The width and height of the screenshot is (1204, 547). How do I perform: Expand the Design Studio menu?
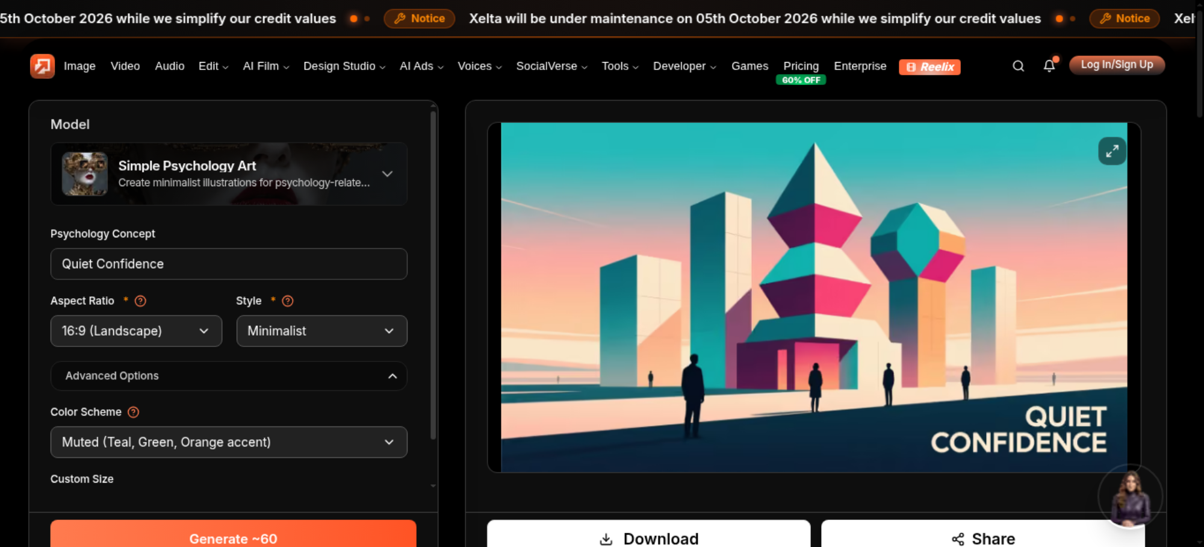tap(344, 66)
